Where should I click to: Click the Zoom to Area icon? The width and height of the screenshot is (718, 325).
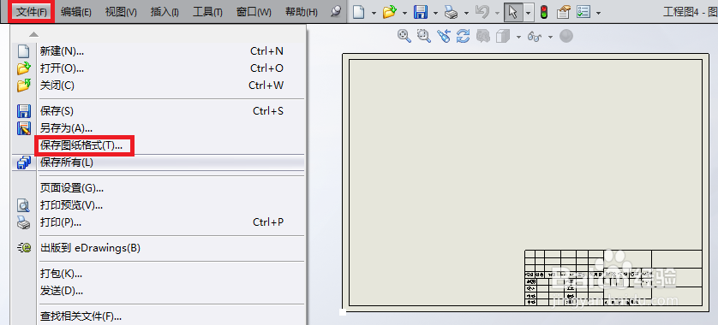tap(423, 36)
